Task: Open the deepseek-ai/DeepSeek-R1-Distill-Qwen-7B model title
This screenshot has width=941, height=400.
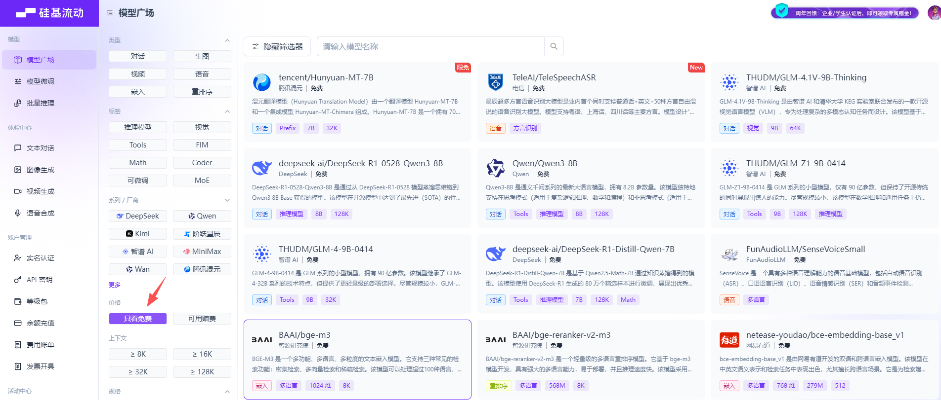Action: [x=593, y=249]
